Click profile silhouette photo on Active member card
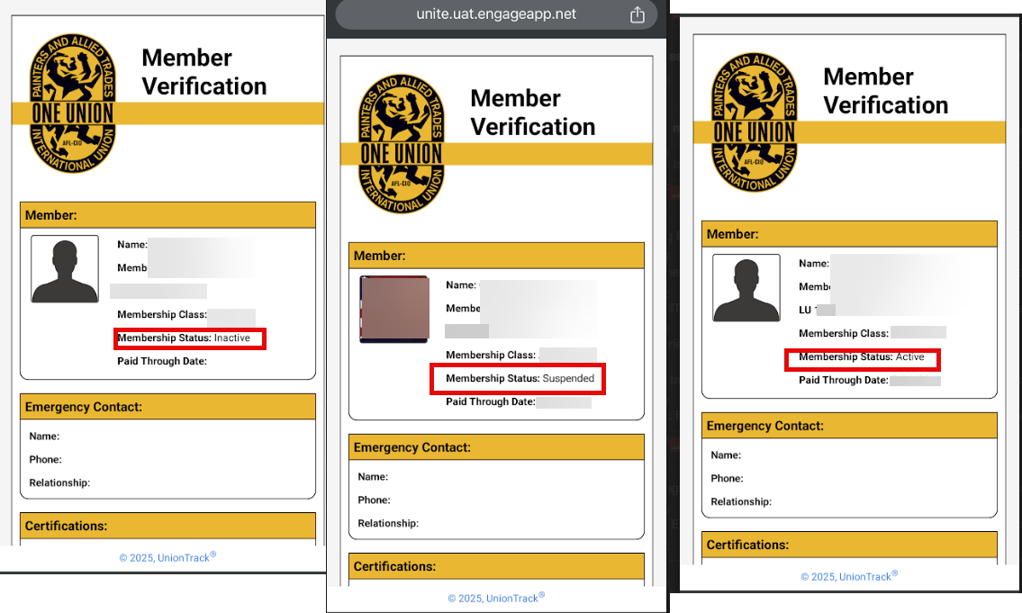 coord(746,287)
